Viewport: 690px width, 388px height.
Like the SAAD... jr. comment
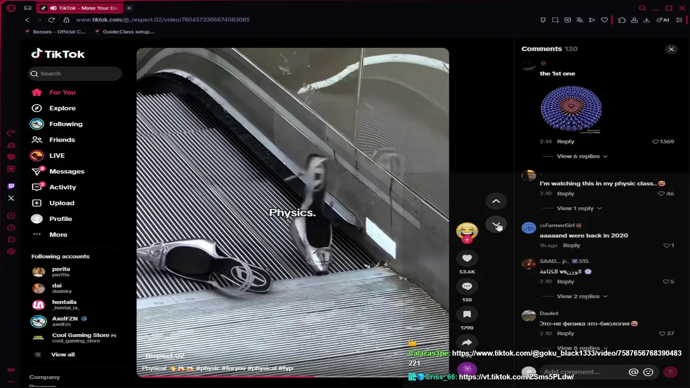665,282
